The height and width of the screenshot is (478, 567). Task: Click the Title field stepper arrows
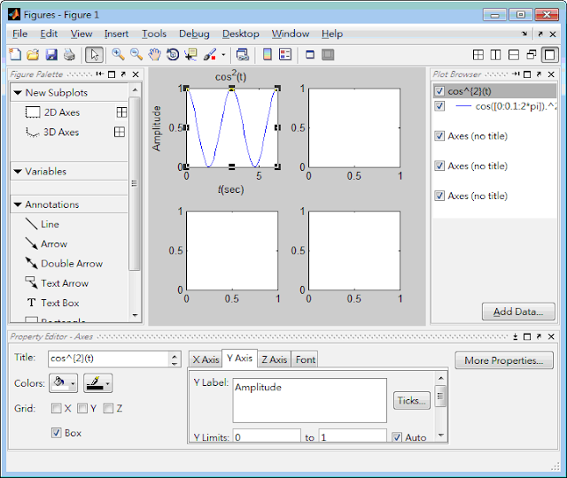(x=175, y=359)
